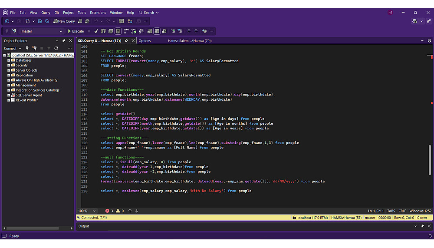Click Object Explorer horizontal scrollbar

click(33, 228)
